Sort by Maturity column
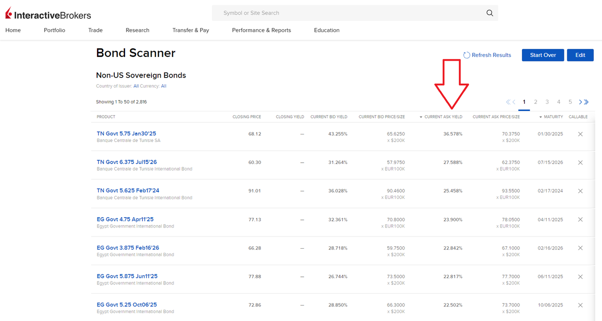The width and height of the screenshot is (602, 321). tap(551, 117)
